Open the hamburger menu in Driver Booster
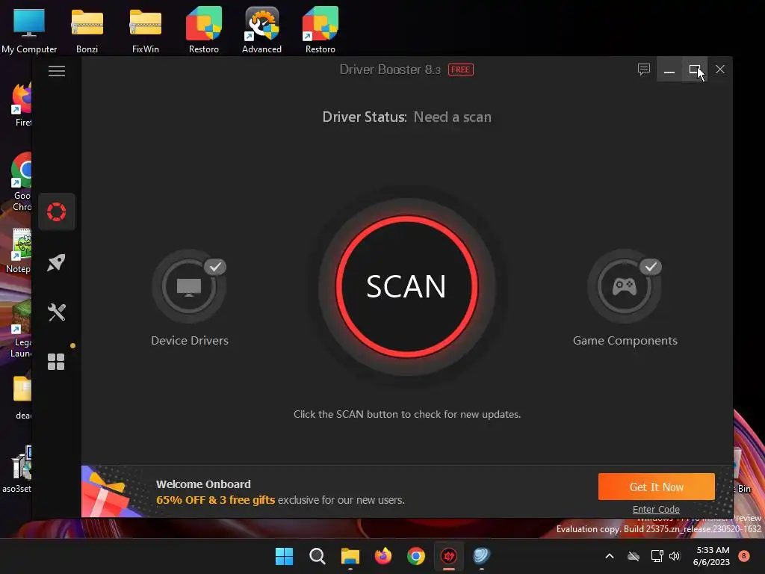This screenshot has height=574, width=765. [57, 71]
